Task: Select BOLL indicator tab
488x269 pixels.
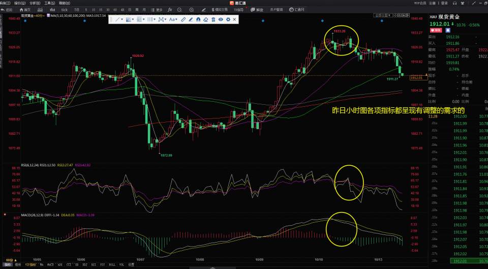Action: click(112, 264)
